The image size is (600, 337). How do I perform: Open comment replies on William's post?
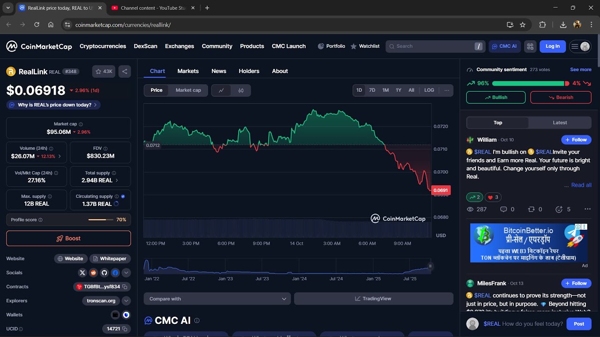[x=507, y=209]
